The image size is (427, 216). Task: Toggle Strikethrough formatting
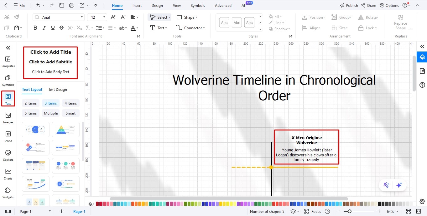click(61, 28)
